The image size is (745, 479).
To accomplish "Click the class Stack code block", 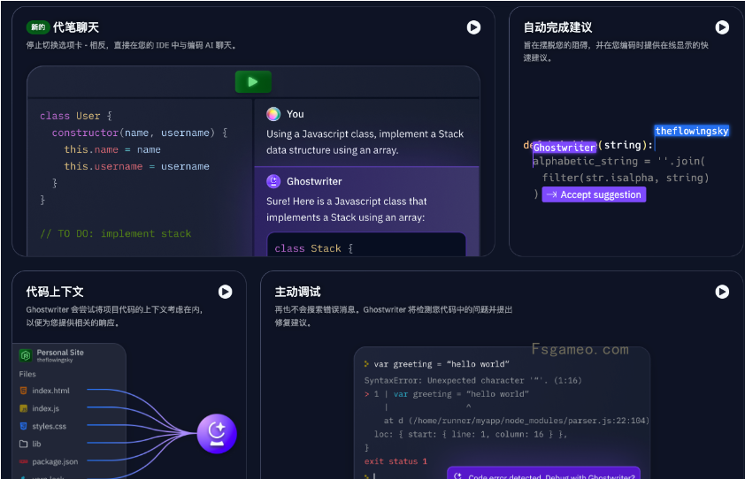I will 366,245.
